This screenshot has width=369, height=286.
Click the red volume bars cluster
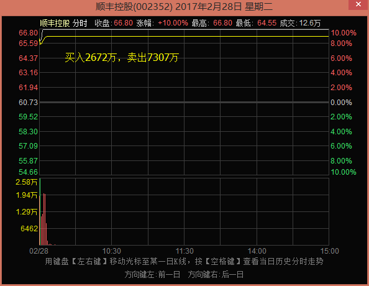point(44,219)
